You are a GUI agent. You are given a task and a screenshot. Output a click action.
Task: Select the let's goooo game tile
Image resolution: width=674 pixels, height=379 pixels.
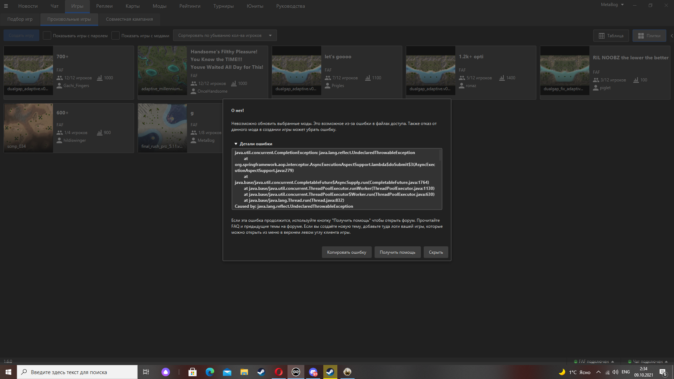point(337,73)
